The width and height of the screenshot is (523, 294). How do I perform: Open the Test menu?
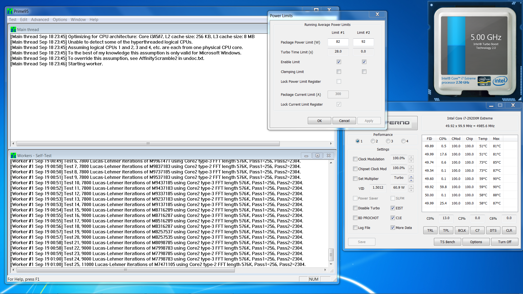click(13, 20)
